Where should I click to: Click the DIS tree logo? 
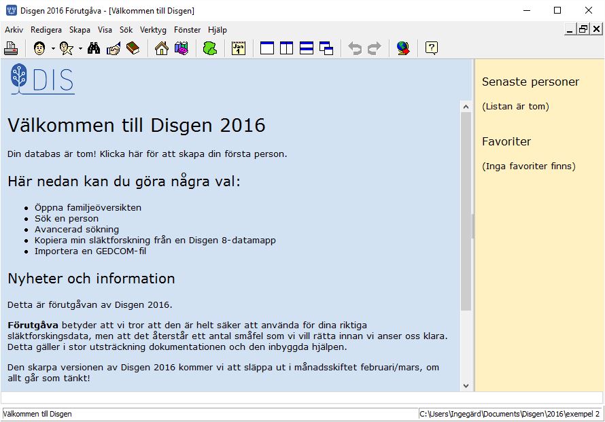tap(42, 79)
